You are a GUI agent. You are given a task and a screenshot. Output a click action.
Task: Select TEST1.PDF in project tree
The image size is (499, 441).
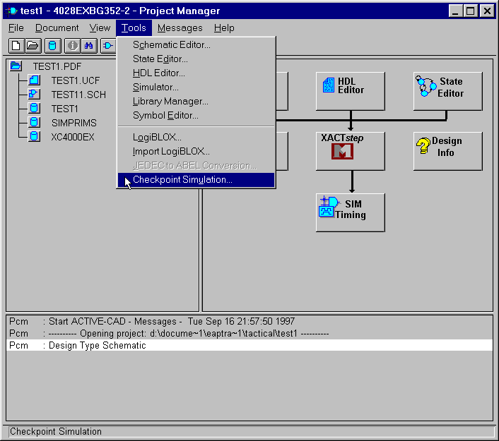tap(57, 66)
